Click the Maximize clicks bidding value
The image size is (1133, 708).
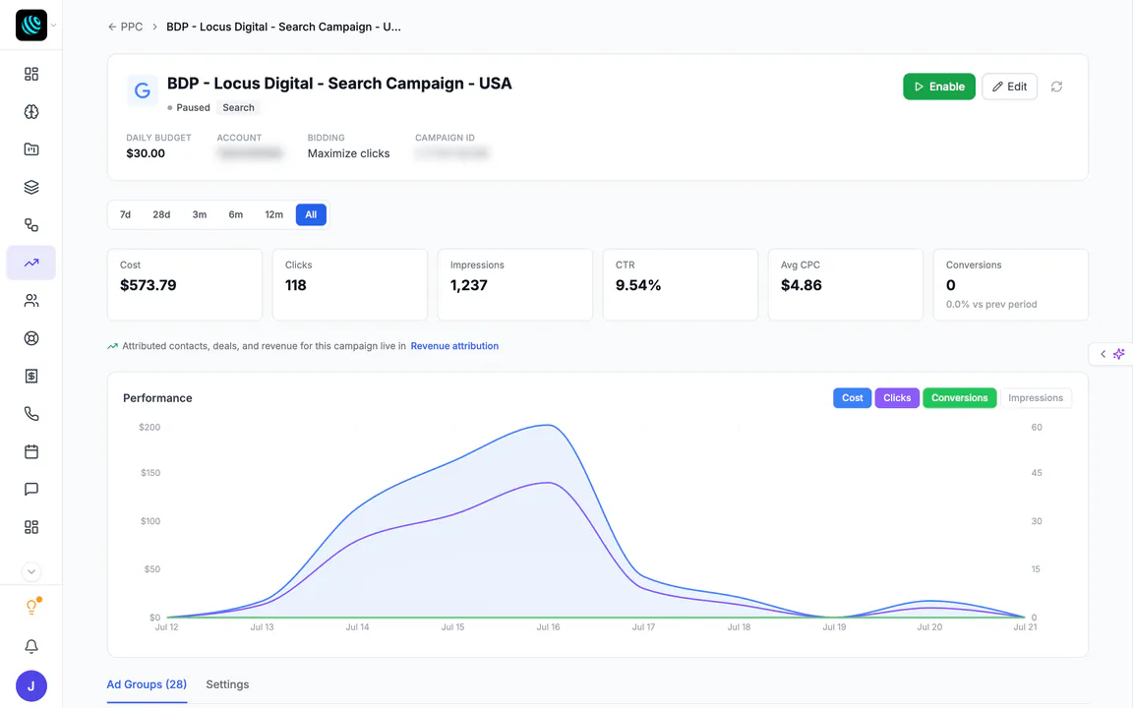point(348,153)
